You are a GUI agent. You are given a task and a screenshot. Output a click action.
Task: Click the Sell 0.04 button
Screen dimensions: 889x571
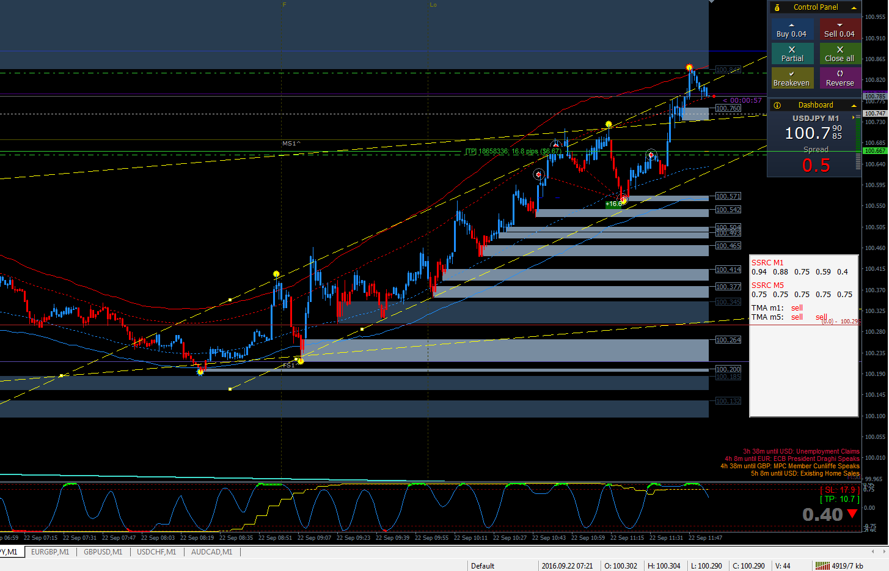[x=840, y=29]
